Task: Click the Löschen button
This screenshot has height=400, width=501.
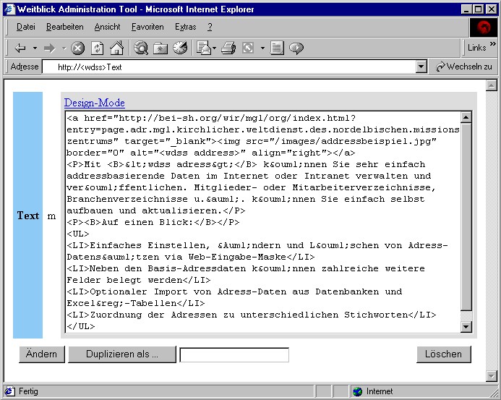Action: (x=443, y=354)
